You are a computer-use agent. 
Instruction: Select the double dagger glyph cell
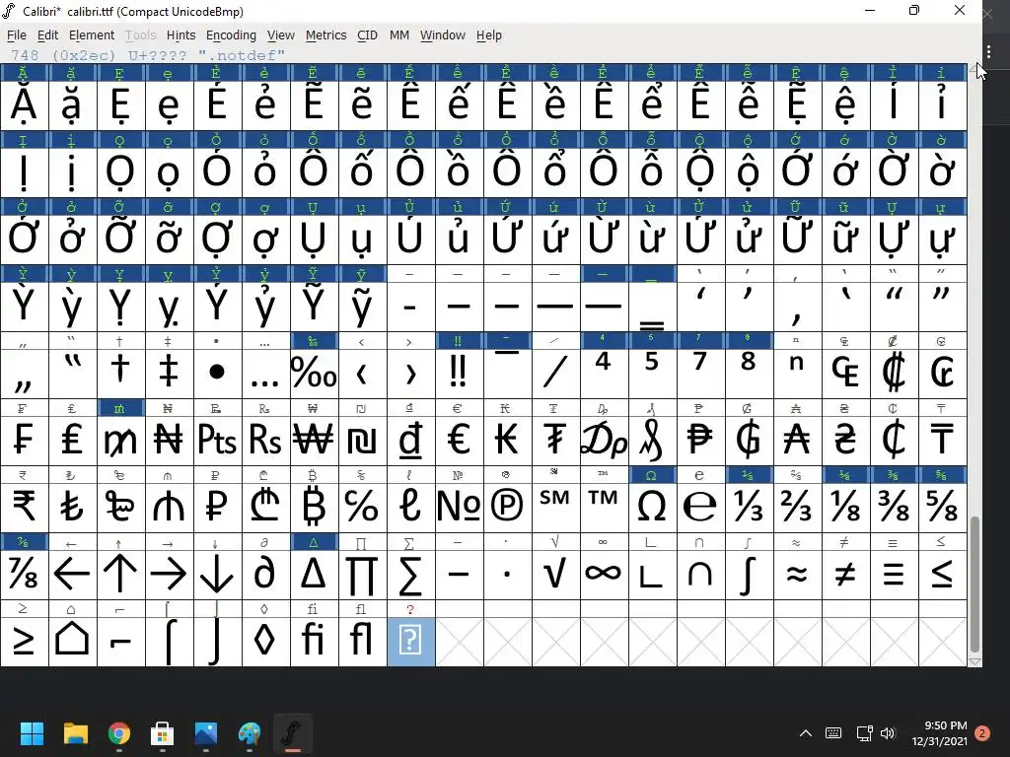pyautogui.click(x=169, y=374)
